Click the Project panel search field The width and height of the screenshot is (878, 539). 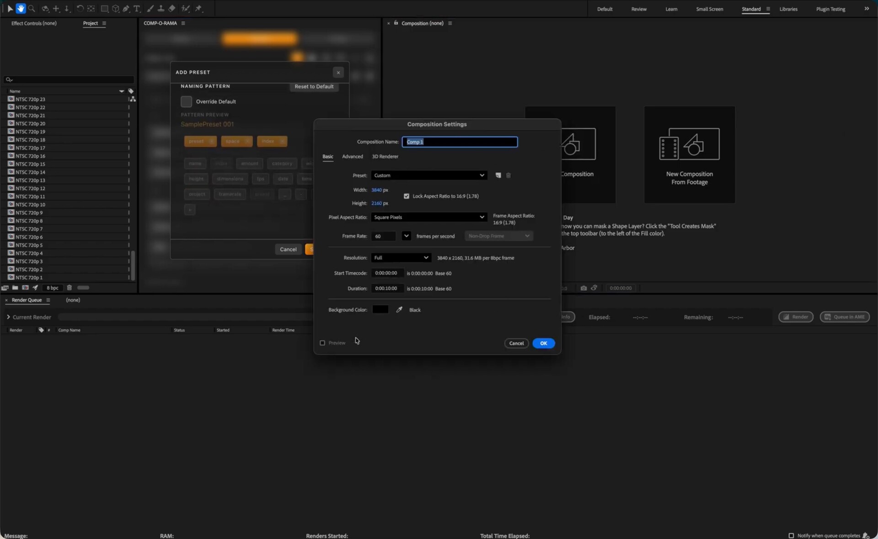(x=69, y=79)
